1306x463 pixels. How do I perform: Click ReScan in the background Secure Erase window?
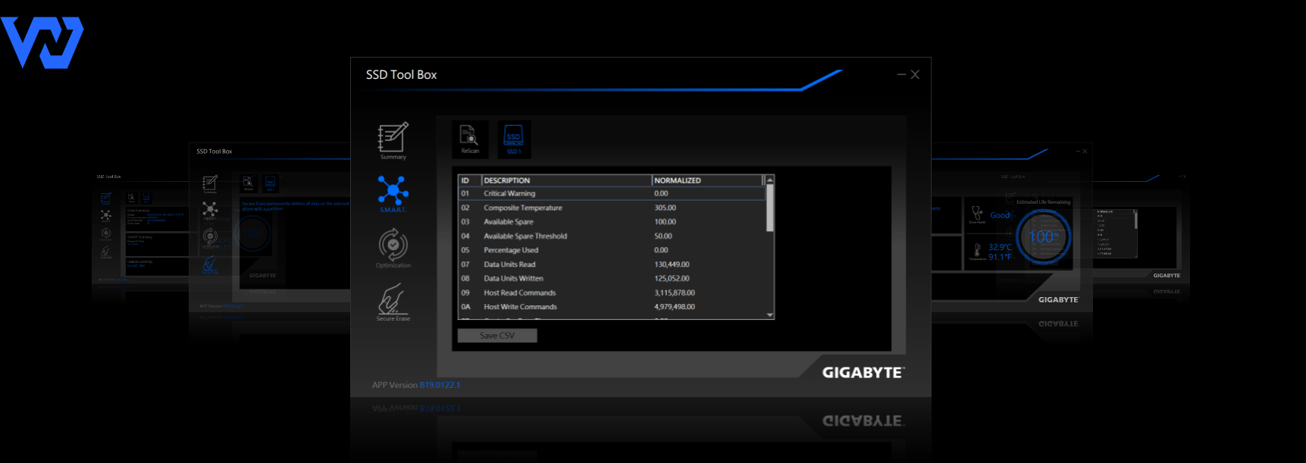(x=249, y=183)
